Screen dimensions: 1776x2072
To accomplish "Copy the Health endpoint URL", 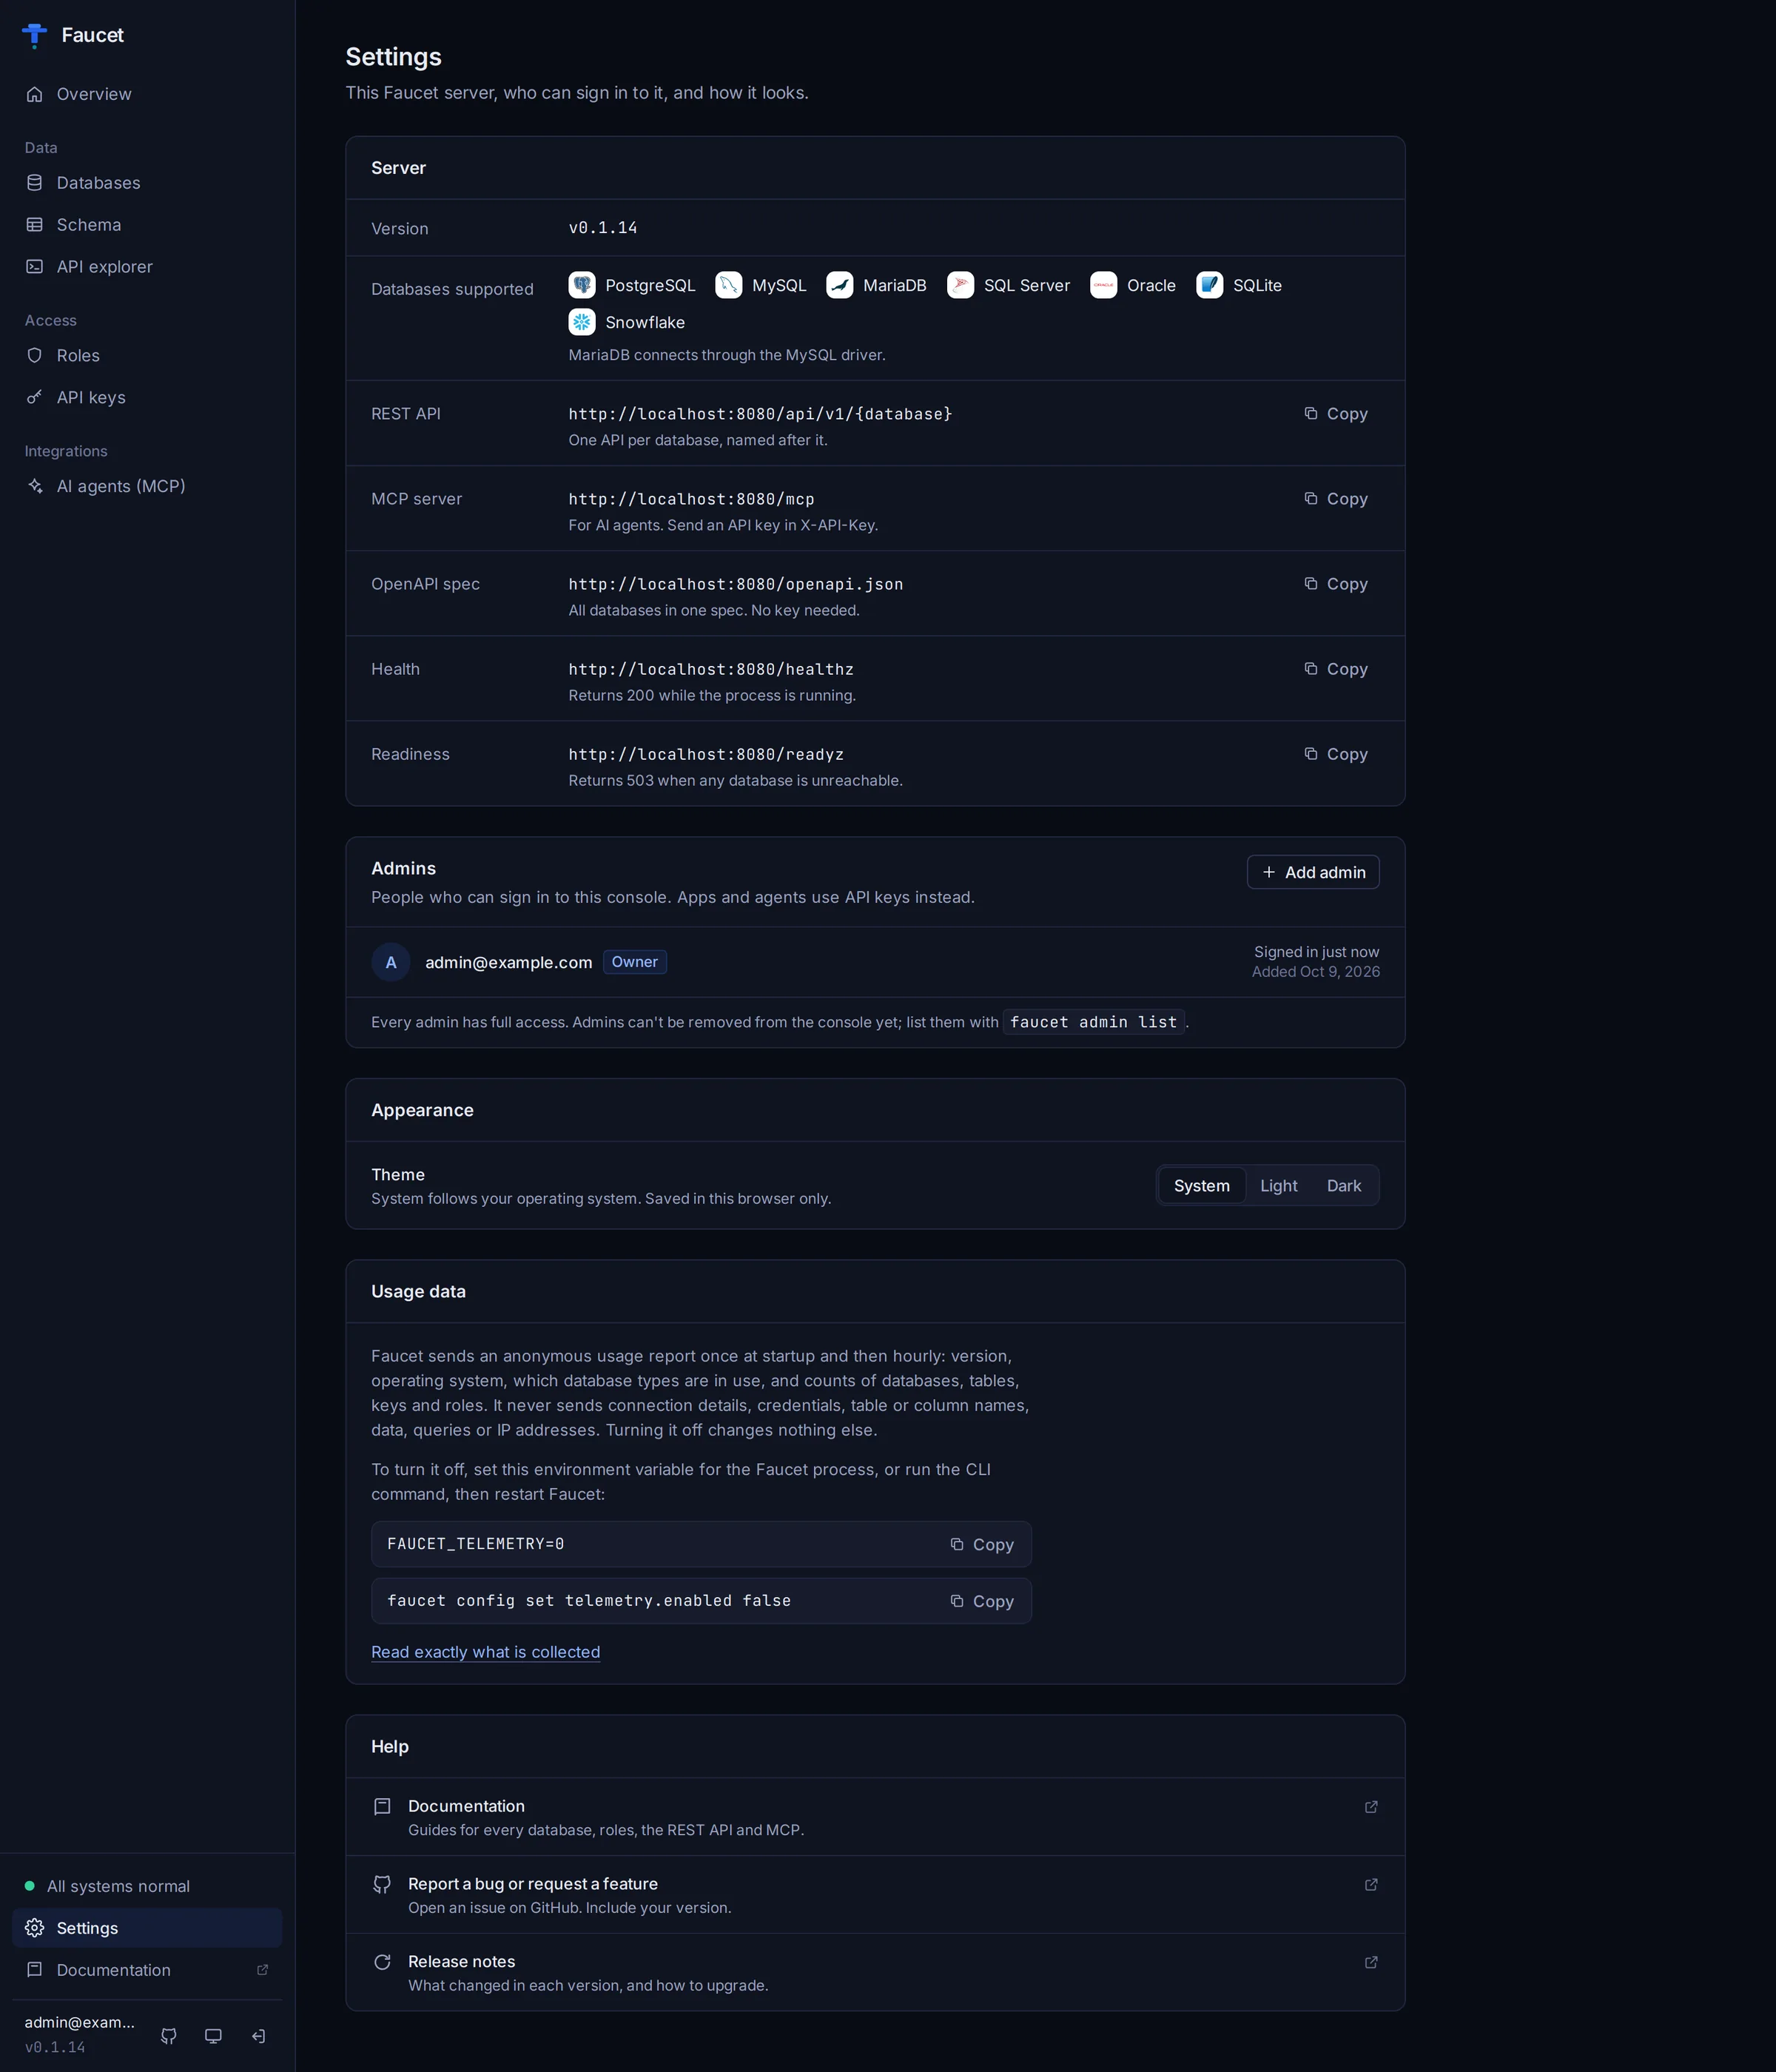I will pos(1335,669).
